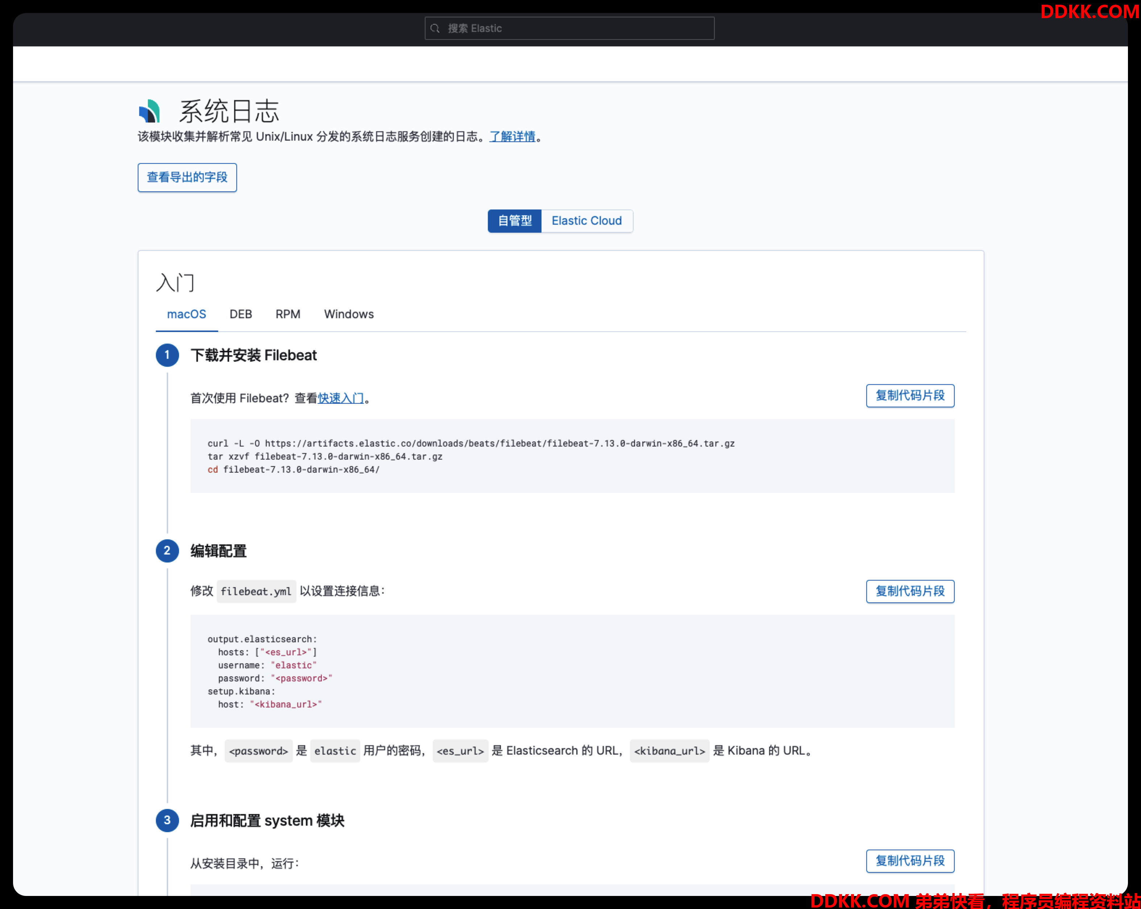
Task: Switch to the DEB tab
Action: pos(241,314)
